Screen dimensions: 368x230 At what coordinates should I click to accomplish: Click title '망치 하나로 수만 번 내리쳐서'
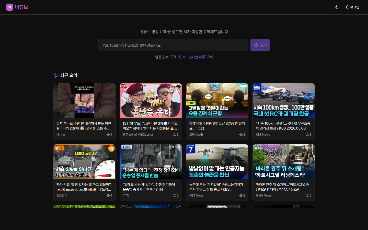[x=84, y=126]
